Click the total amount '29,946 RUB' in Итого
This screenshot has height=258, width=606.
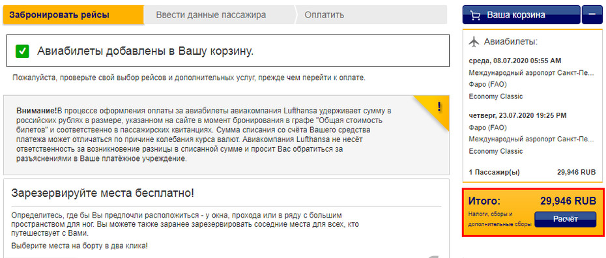tap(568, 201)
